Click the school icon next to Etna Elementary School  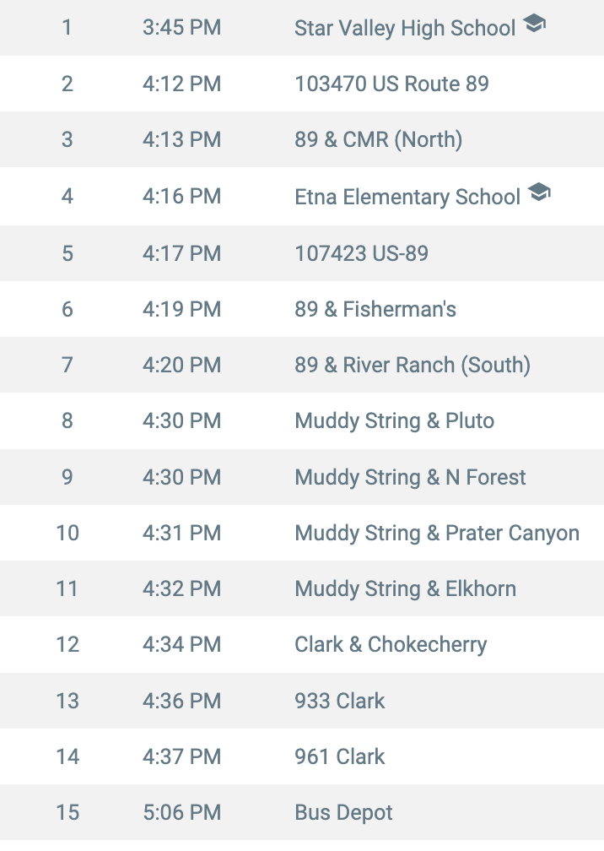pyautogui.click(x=539, y=192)
